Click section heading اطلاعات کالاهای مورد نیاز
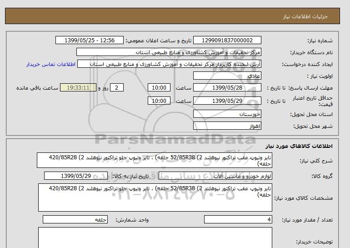Viewport: 350px width, 248px height. [x=299, y=146]
